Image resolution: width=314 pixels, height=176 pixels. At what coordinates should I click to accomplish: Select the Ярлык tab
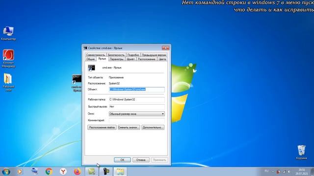pos(102,59)
